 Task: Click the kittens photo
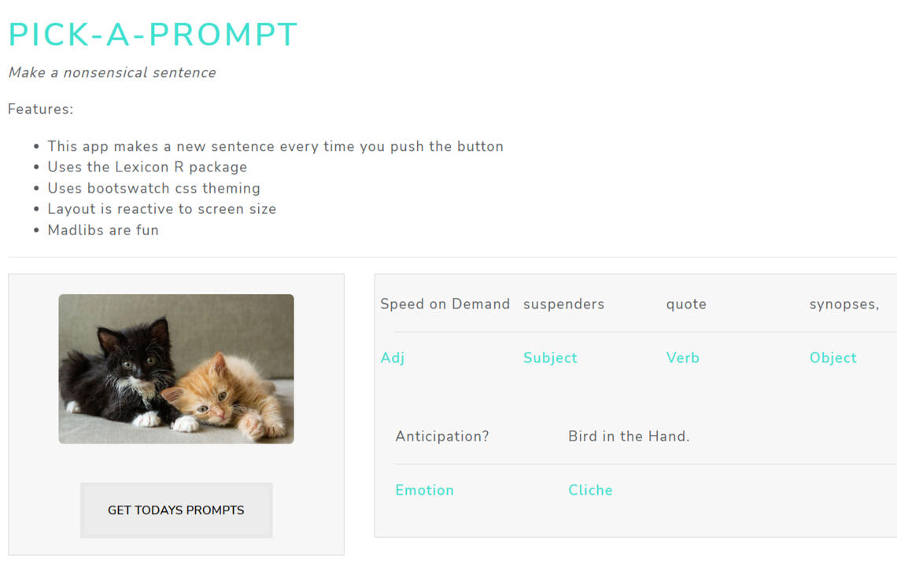pos(175,367)
